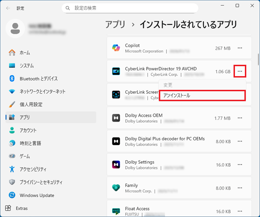Open ゲーム settings
The width and height of the screenshot is (260, 217).
51,156
